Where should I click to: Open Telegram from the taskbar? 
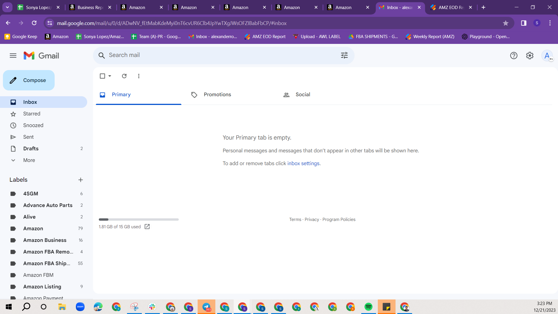206,307
